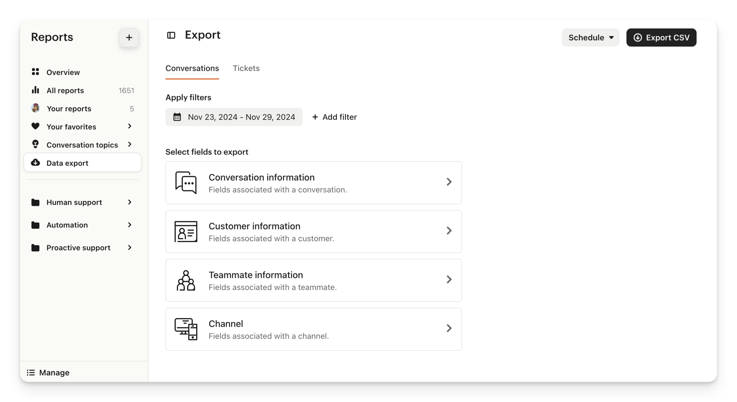Image resolution: width=737 pixels, height=402 pixels.
Task: Open Overview via its grid icon
Action: (x=36, y=72)
